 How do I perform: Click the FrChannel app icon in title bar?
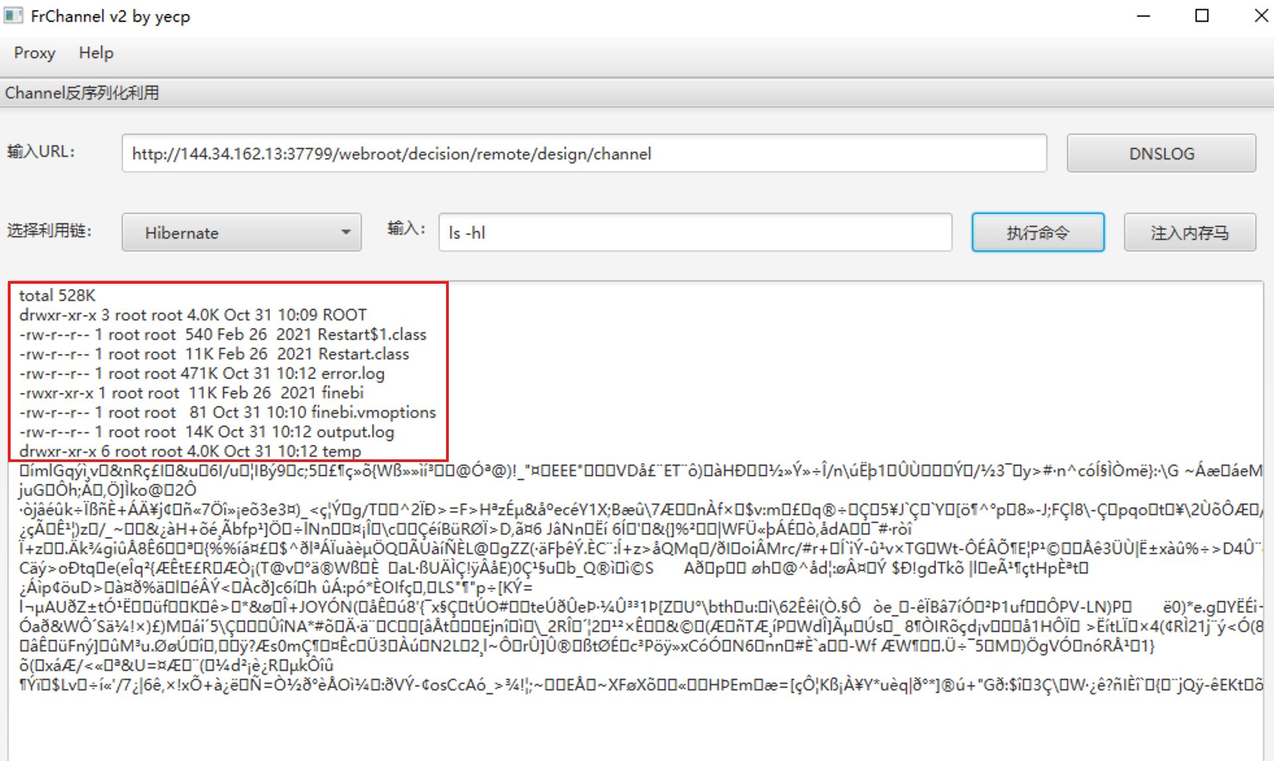[13, 15]
